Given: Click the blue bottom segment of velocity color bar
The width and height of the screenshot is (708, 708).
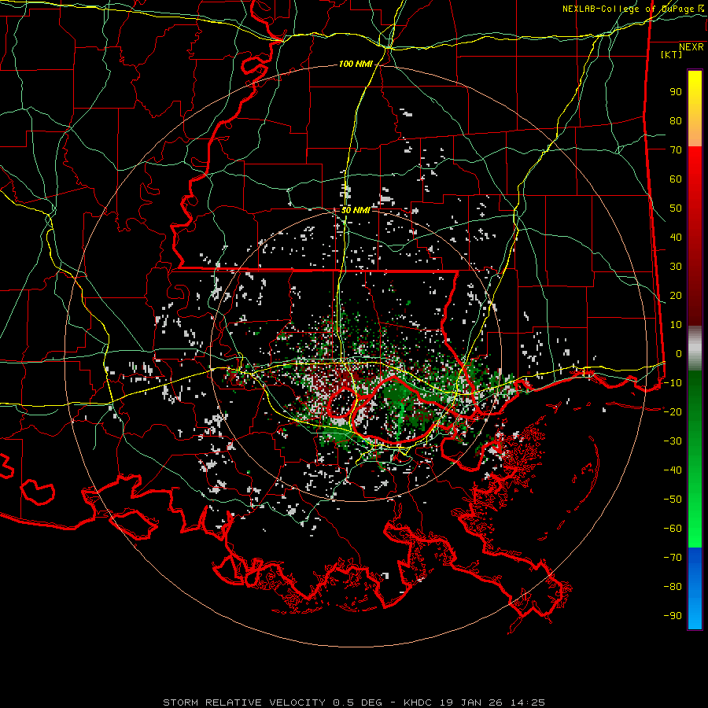Looking at the screenshot, I should (695, 588).
